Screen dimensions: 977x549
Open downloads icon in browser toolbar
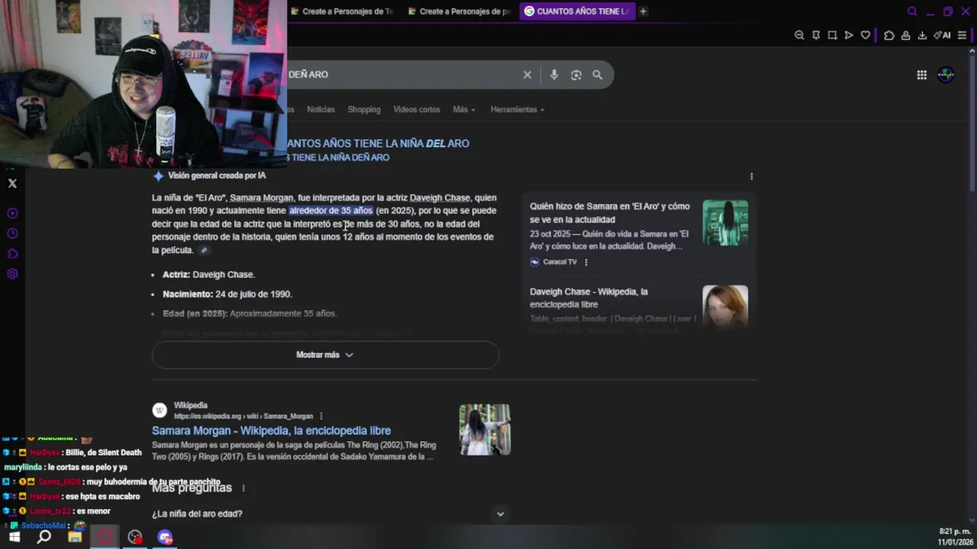click(x=922, y=35)
